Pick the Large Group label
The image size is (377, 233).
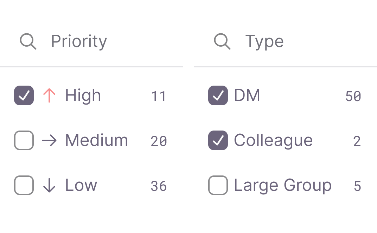point(283,185)
